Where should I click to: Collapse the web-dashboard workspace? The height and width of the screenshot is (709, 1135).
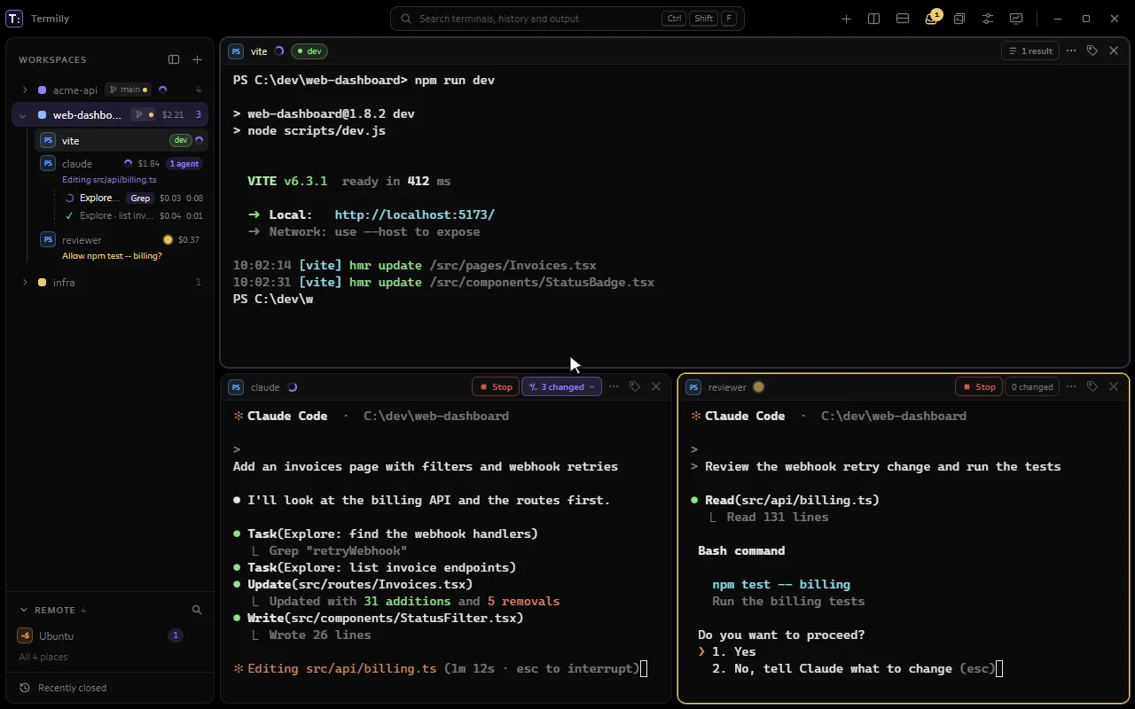22,115
